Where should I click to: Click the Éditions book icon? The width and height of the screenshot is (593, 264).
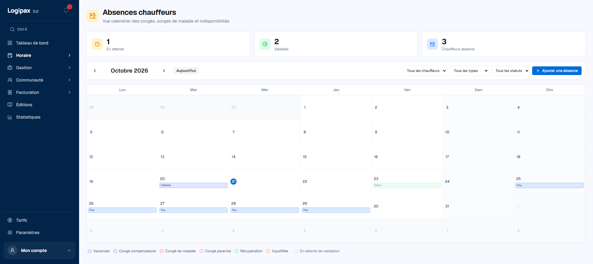pos(10,105)
